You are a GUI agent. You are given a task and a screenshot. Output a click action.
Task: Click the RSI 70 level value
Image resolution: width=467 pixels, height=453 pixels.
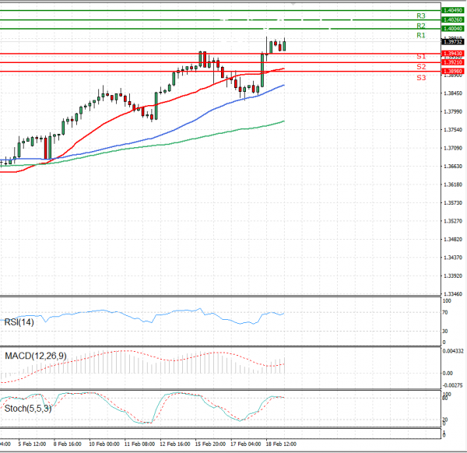point(445,313)
